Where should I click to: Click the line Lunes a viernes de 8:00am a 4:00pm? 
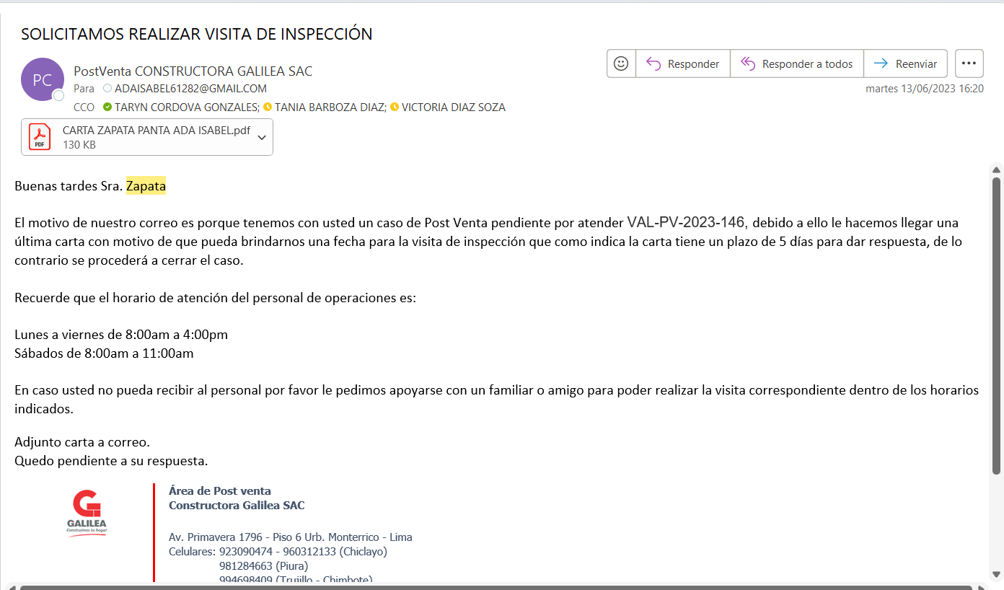click(121, 335)
